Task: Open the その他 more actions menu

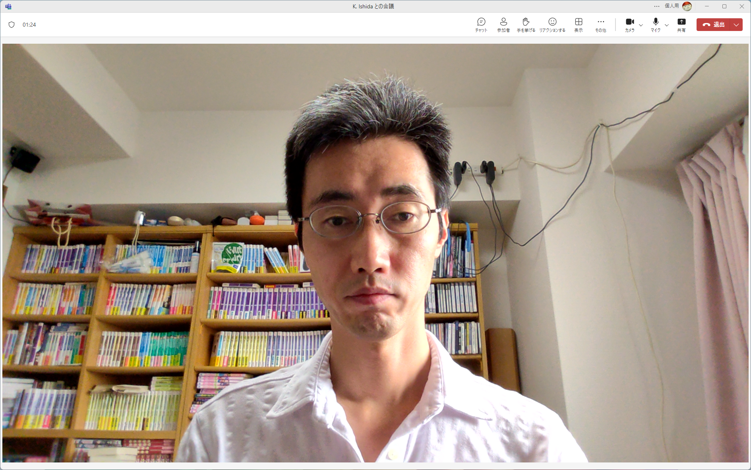Action: click(x=600, y=24)
